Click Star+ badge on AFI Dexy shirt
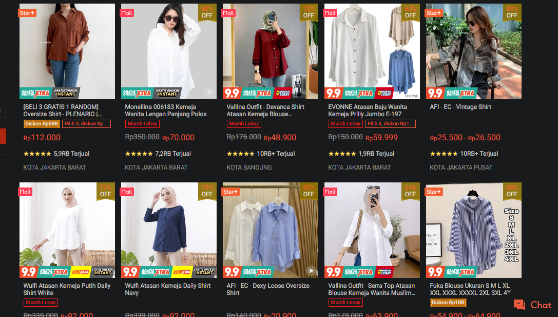The width and height of the screenshot is (558, 317). tap(230, 192)
